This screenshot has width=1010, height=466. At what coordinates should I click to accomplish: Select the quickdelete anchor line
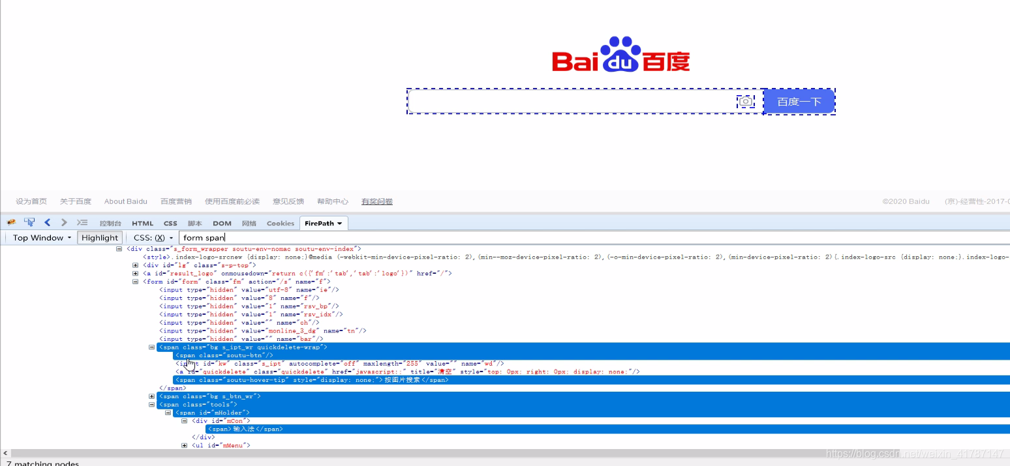pyautogui.click(x=408, y=372)
